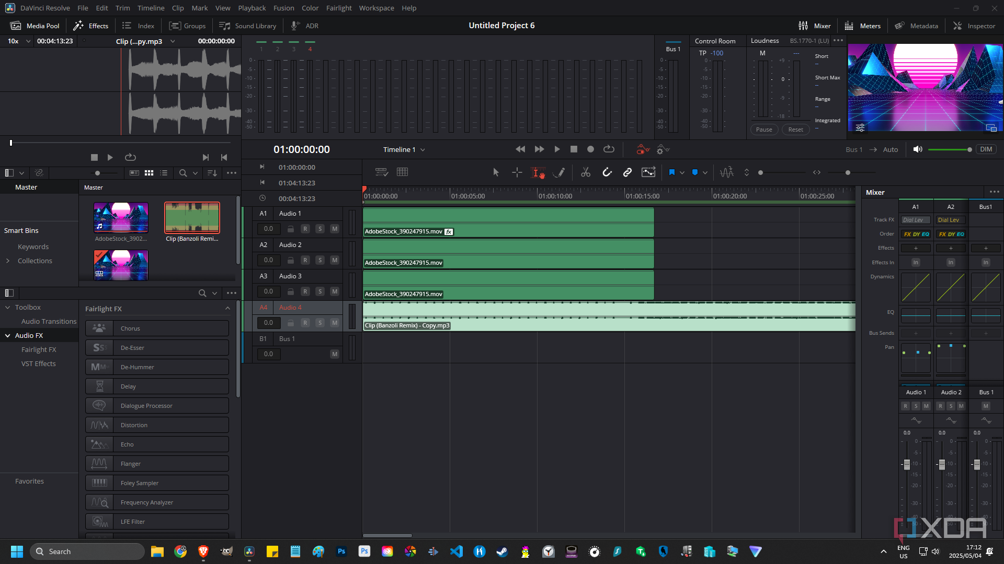Open the Workspace menu
Image resolution: width=1004 pixels, height=564 pixels.
(376, 8)
